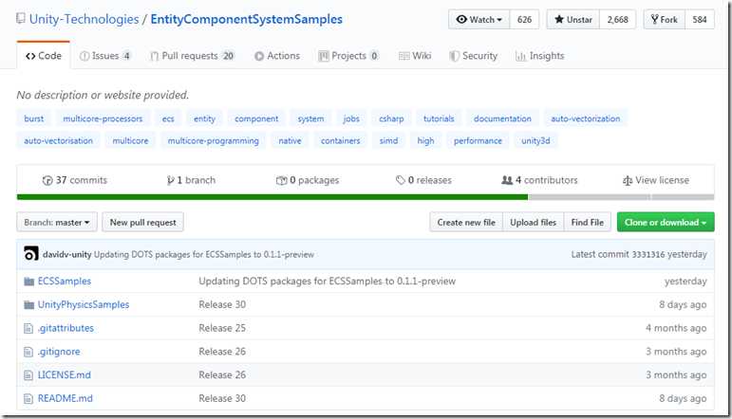Click Upload files
Image resolution: width=732 pixels, height=419 pixels.
coord(534,223)
